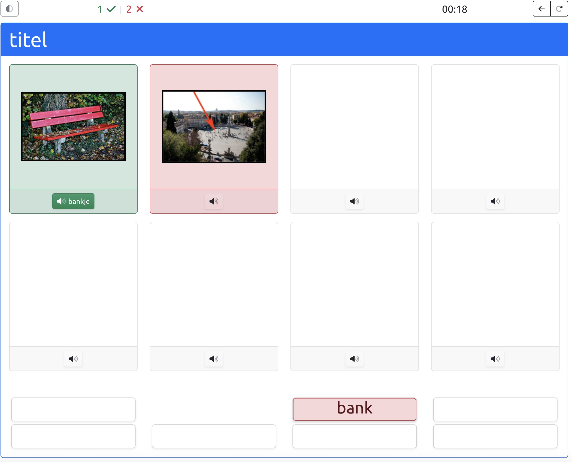Click the blank answer box below 'bank'
This screenshot has height=462, width=572.
point(354,436)
